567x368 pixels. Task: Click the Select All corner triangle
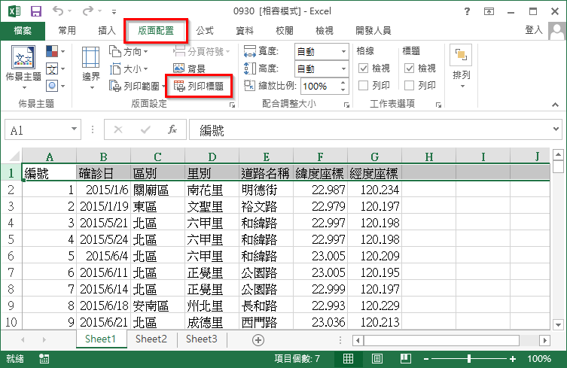[x=14, y=157]
